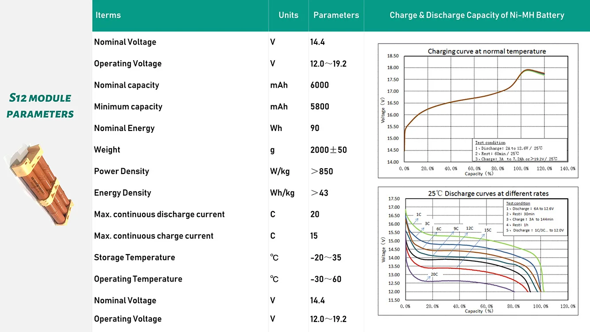Select the "Nominal capacity" row label
The height and width of the screenshot is (332, 590).
(126, 85)
